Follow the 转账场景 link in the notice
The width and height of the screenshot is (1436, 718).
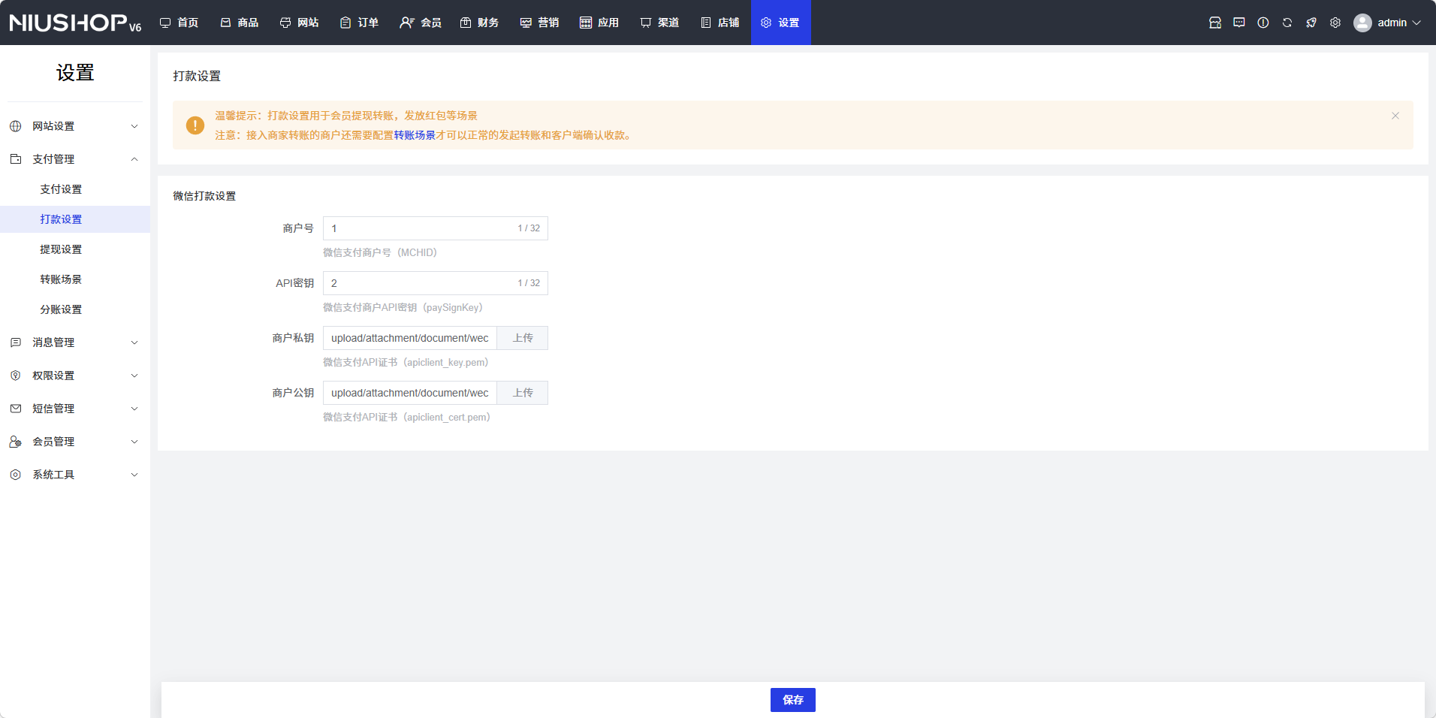pos(415,135)
